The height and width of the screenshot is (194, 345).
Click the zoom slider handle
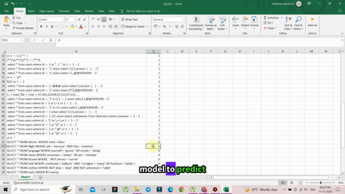[x=321, y=183]
